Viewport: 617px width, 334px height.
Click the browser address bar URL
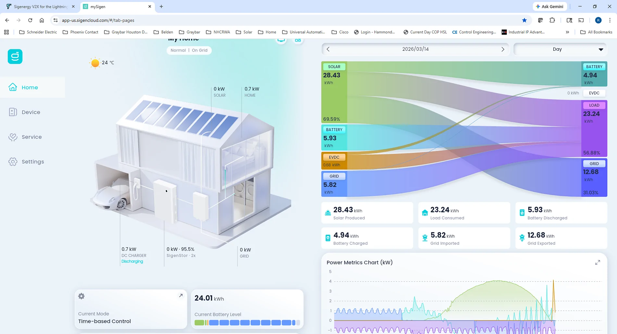pos(98,20)
